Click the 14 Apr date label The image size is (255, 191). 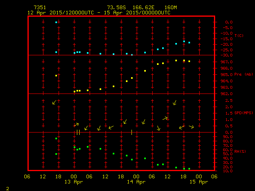click(136, 182)
